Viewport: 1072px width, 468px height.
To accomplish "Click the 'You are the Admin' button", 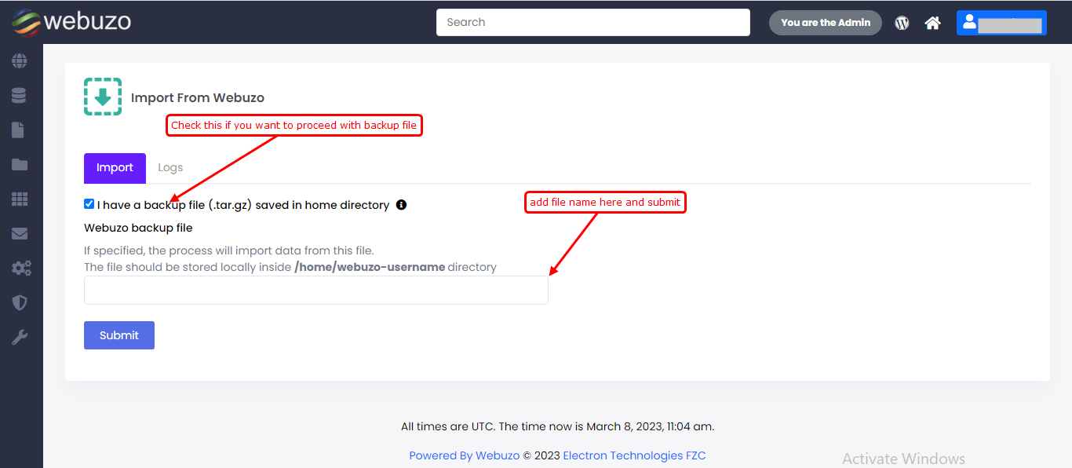I will 825,23.
